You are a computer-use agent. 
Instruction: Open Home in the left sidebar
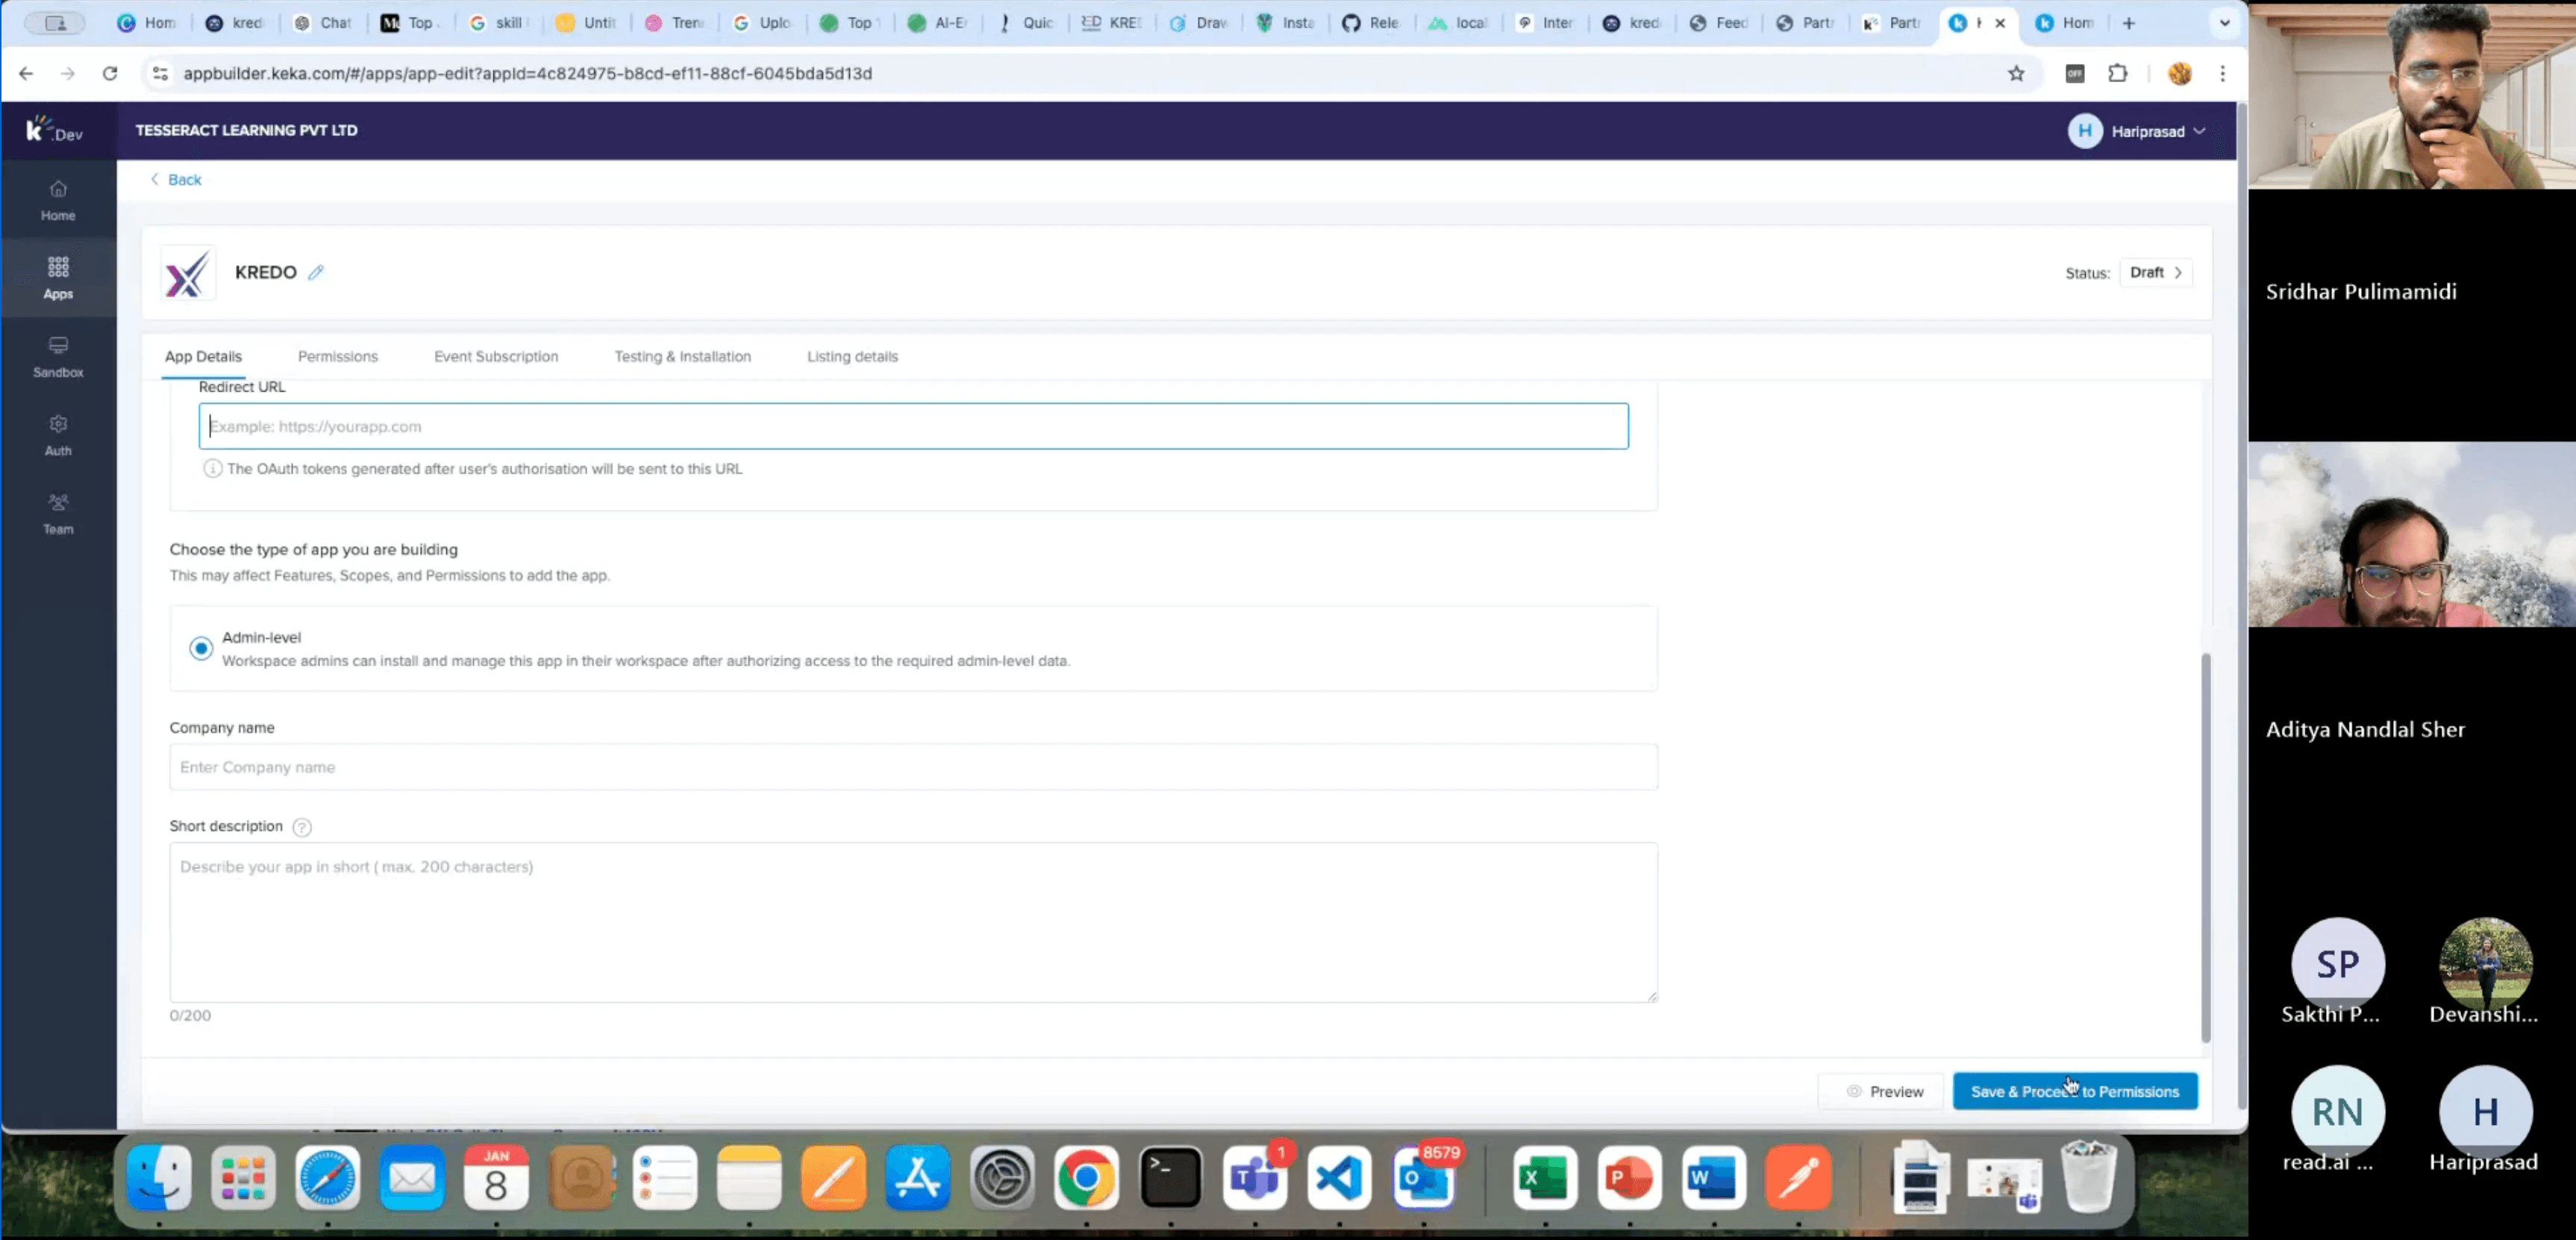coord(58,200)
